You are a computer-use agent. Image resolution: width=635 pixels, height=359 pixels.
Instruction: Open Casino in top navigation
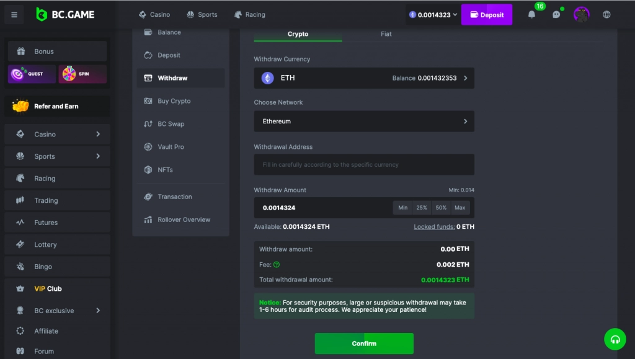tap(154, 14)
